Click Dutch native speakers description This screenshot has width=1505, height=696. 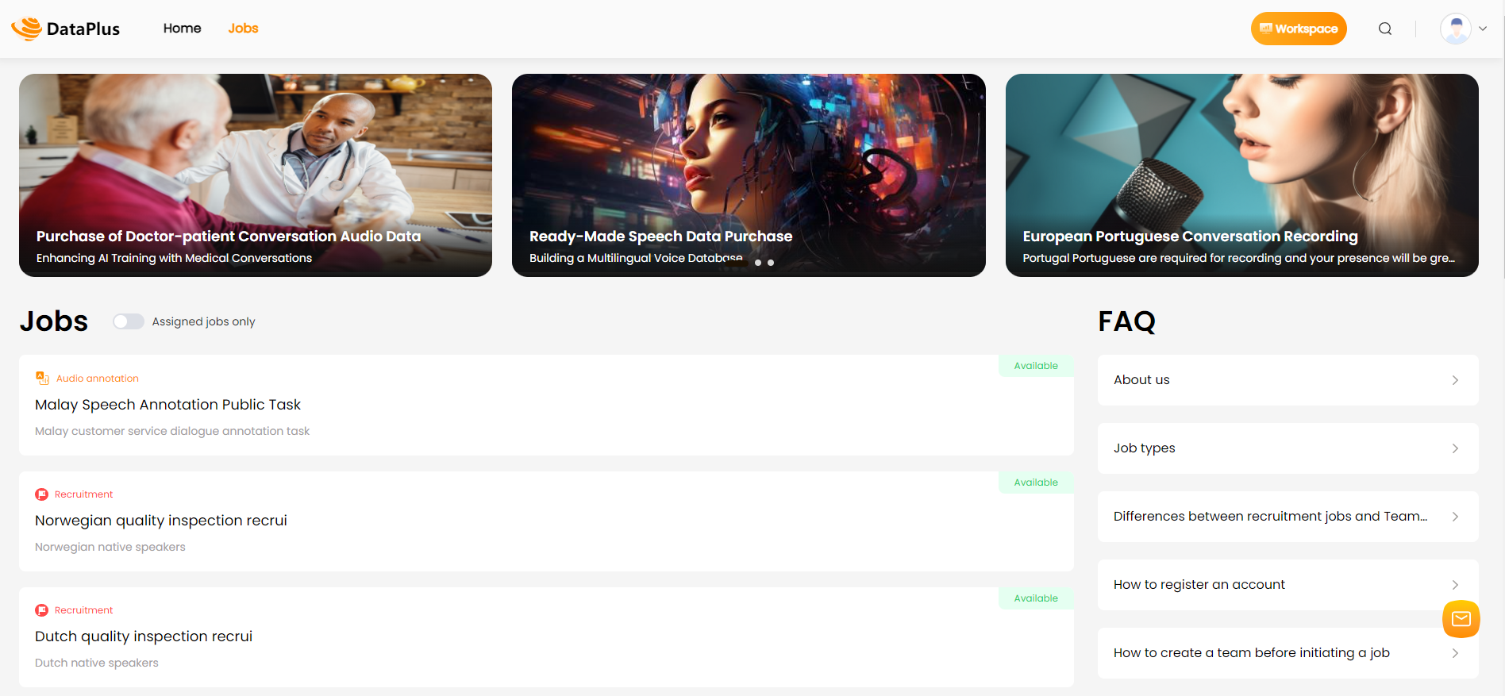point(97,663)
